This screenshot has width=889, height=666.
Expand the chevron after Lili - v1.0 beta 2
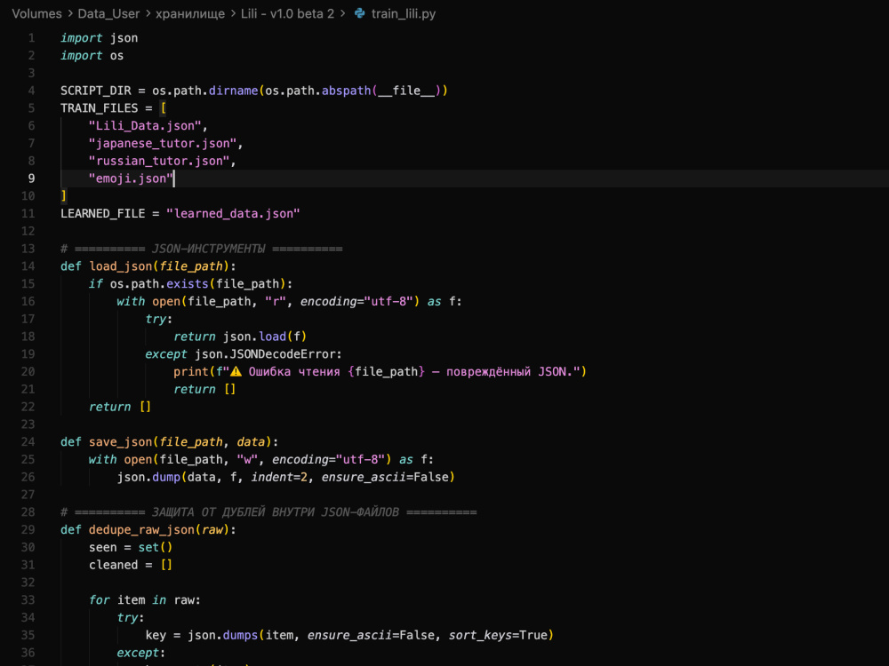coord(342,13)
